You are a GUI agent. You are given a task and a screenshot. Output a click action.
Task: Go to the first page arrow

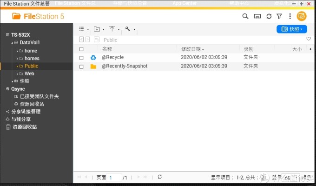79,177
